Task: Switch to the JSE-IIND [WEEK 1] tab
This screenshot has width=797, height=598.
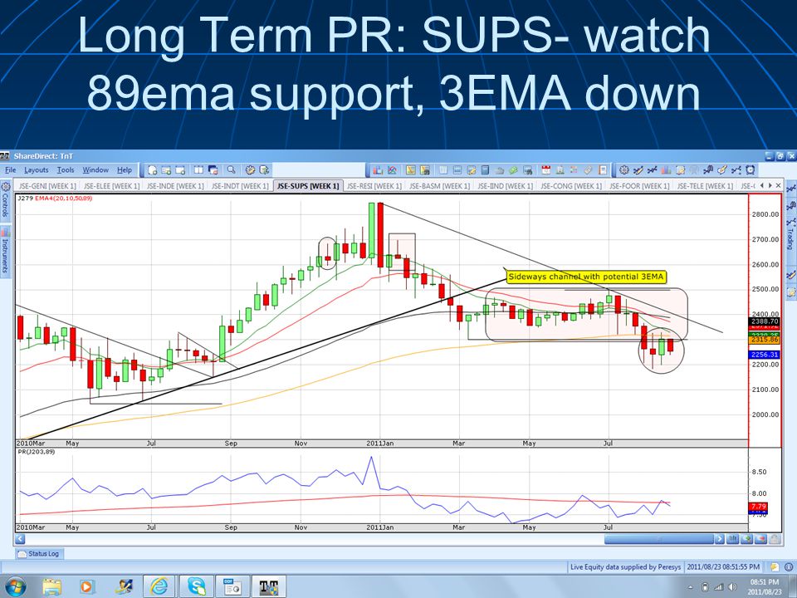Action: 506,186
